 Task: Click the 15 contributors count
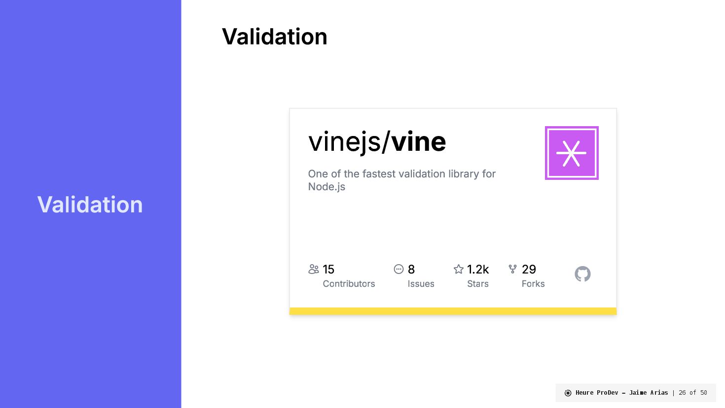pos(328,270)
